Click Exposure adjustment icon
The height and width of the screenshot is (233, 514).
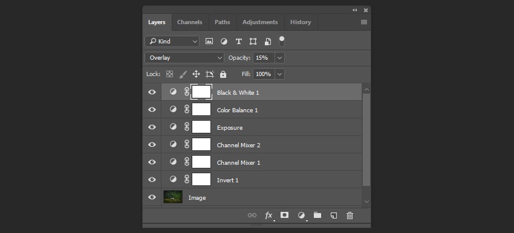point(173,127)
